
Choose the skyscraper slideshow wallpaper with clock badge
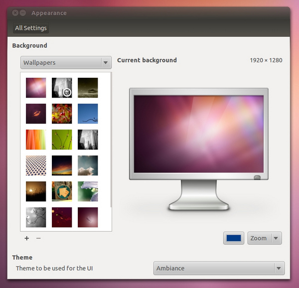pyautogui.click(x=62, y=88)
